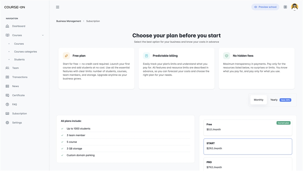
Task: Open the Transactions sidebar icon
Action: (8, 77)
